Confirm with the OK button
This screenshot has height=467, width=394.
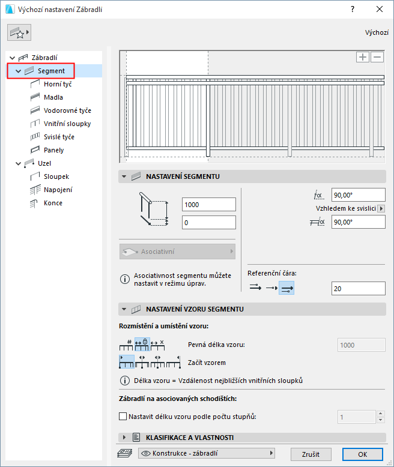(x=363, y=454)
